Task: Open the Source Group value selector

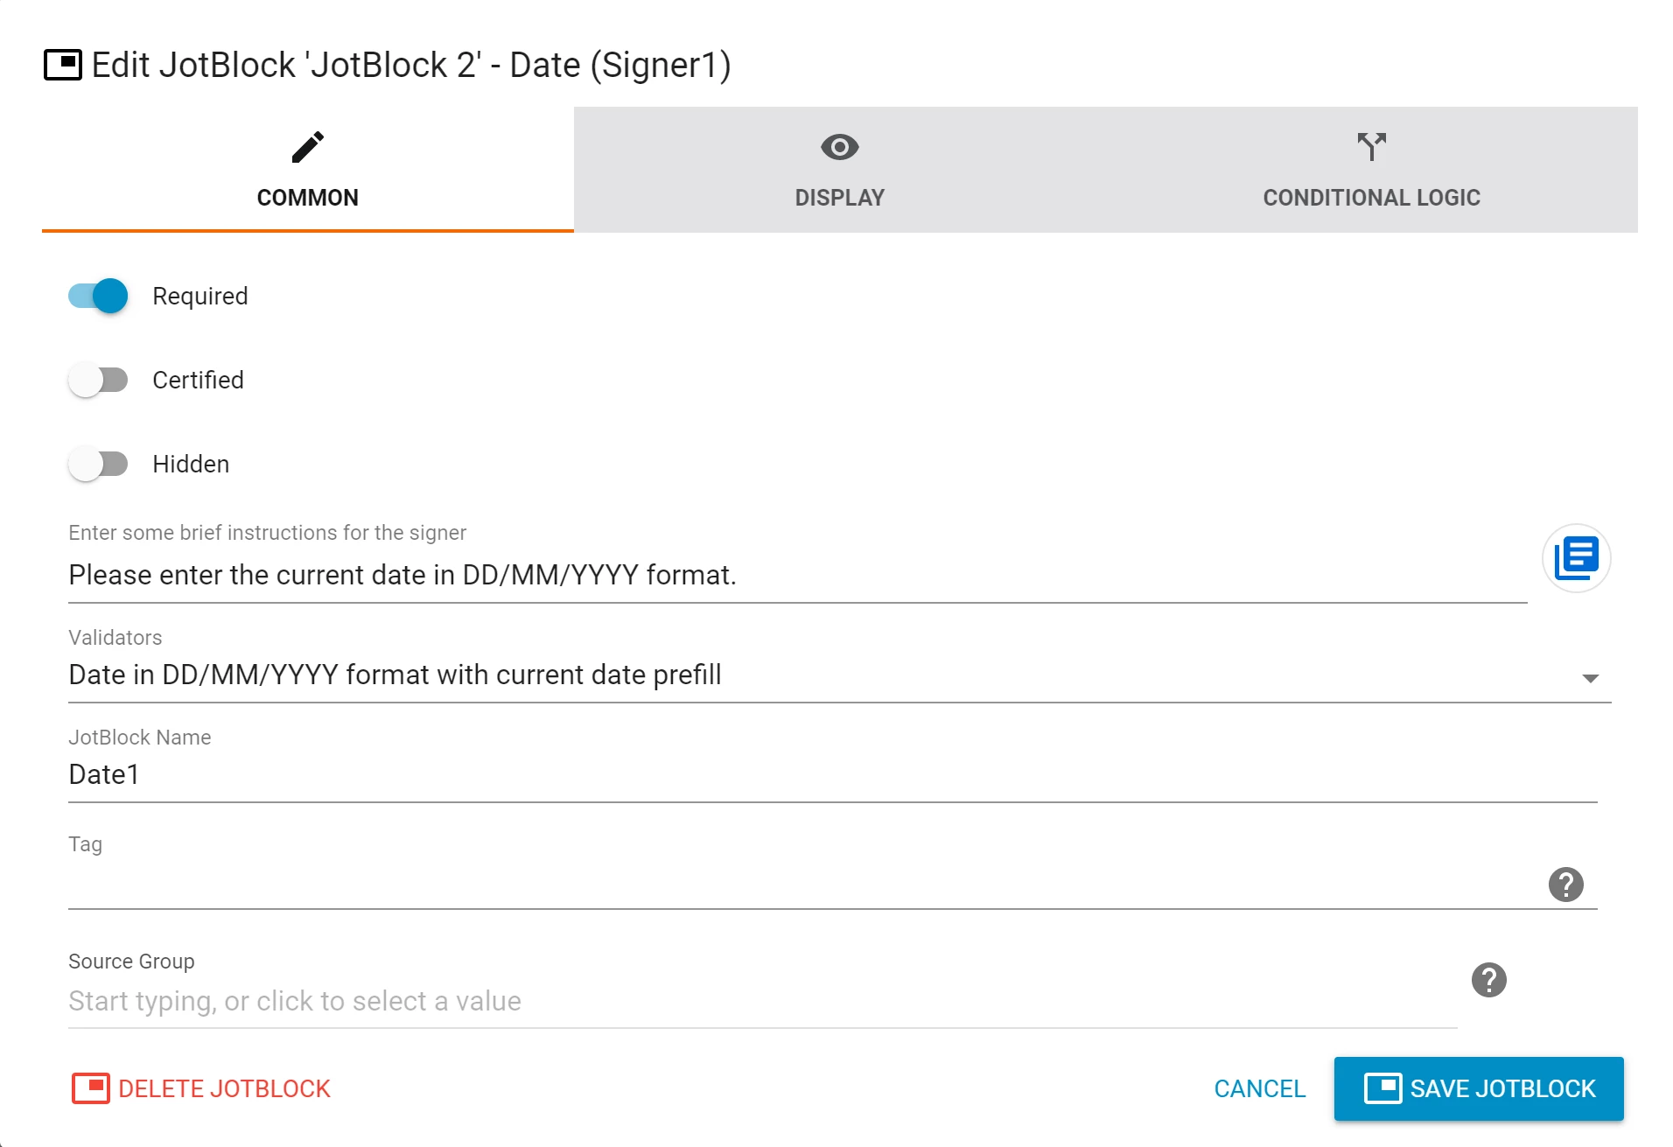Action: tap(762, 1001)
